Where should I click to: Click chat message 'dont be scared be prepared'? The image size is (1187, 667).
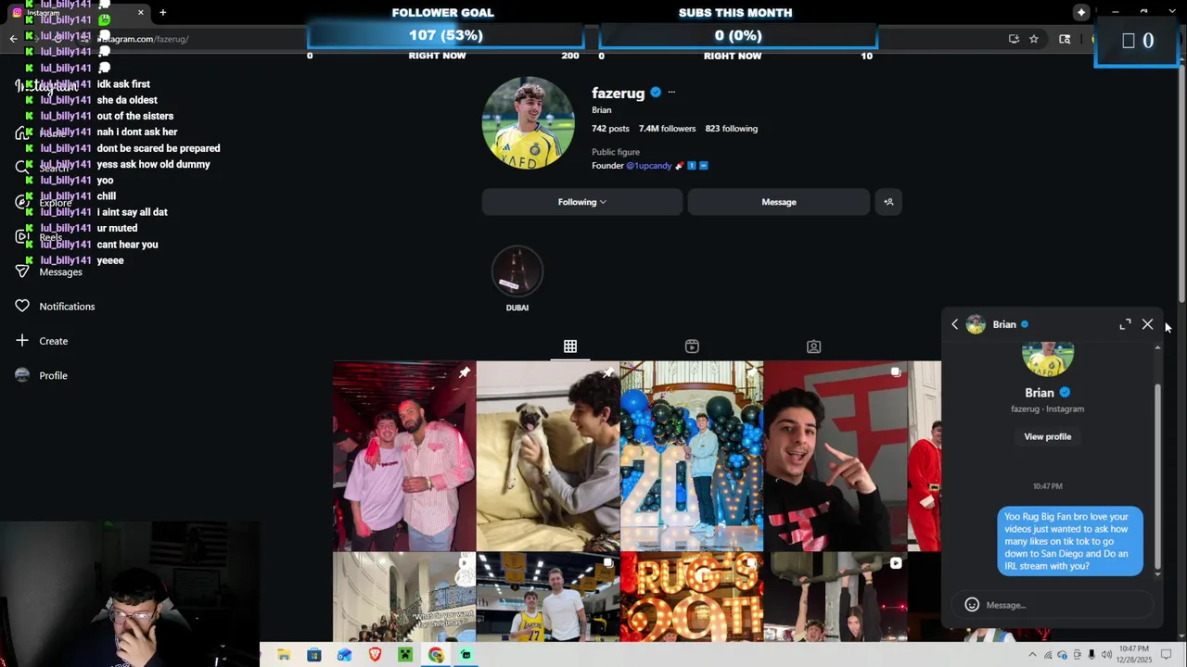tap(159, 148)
